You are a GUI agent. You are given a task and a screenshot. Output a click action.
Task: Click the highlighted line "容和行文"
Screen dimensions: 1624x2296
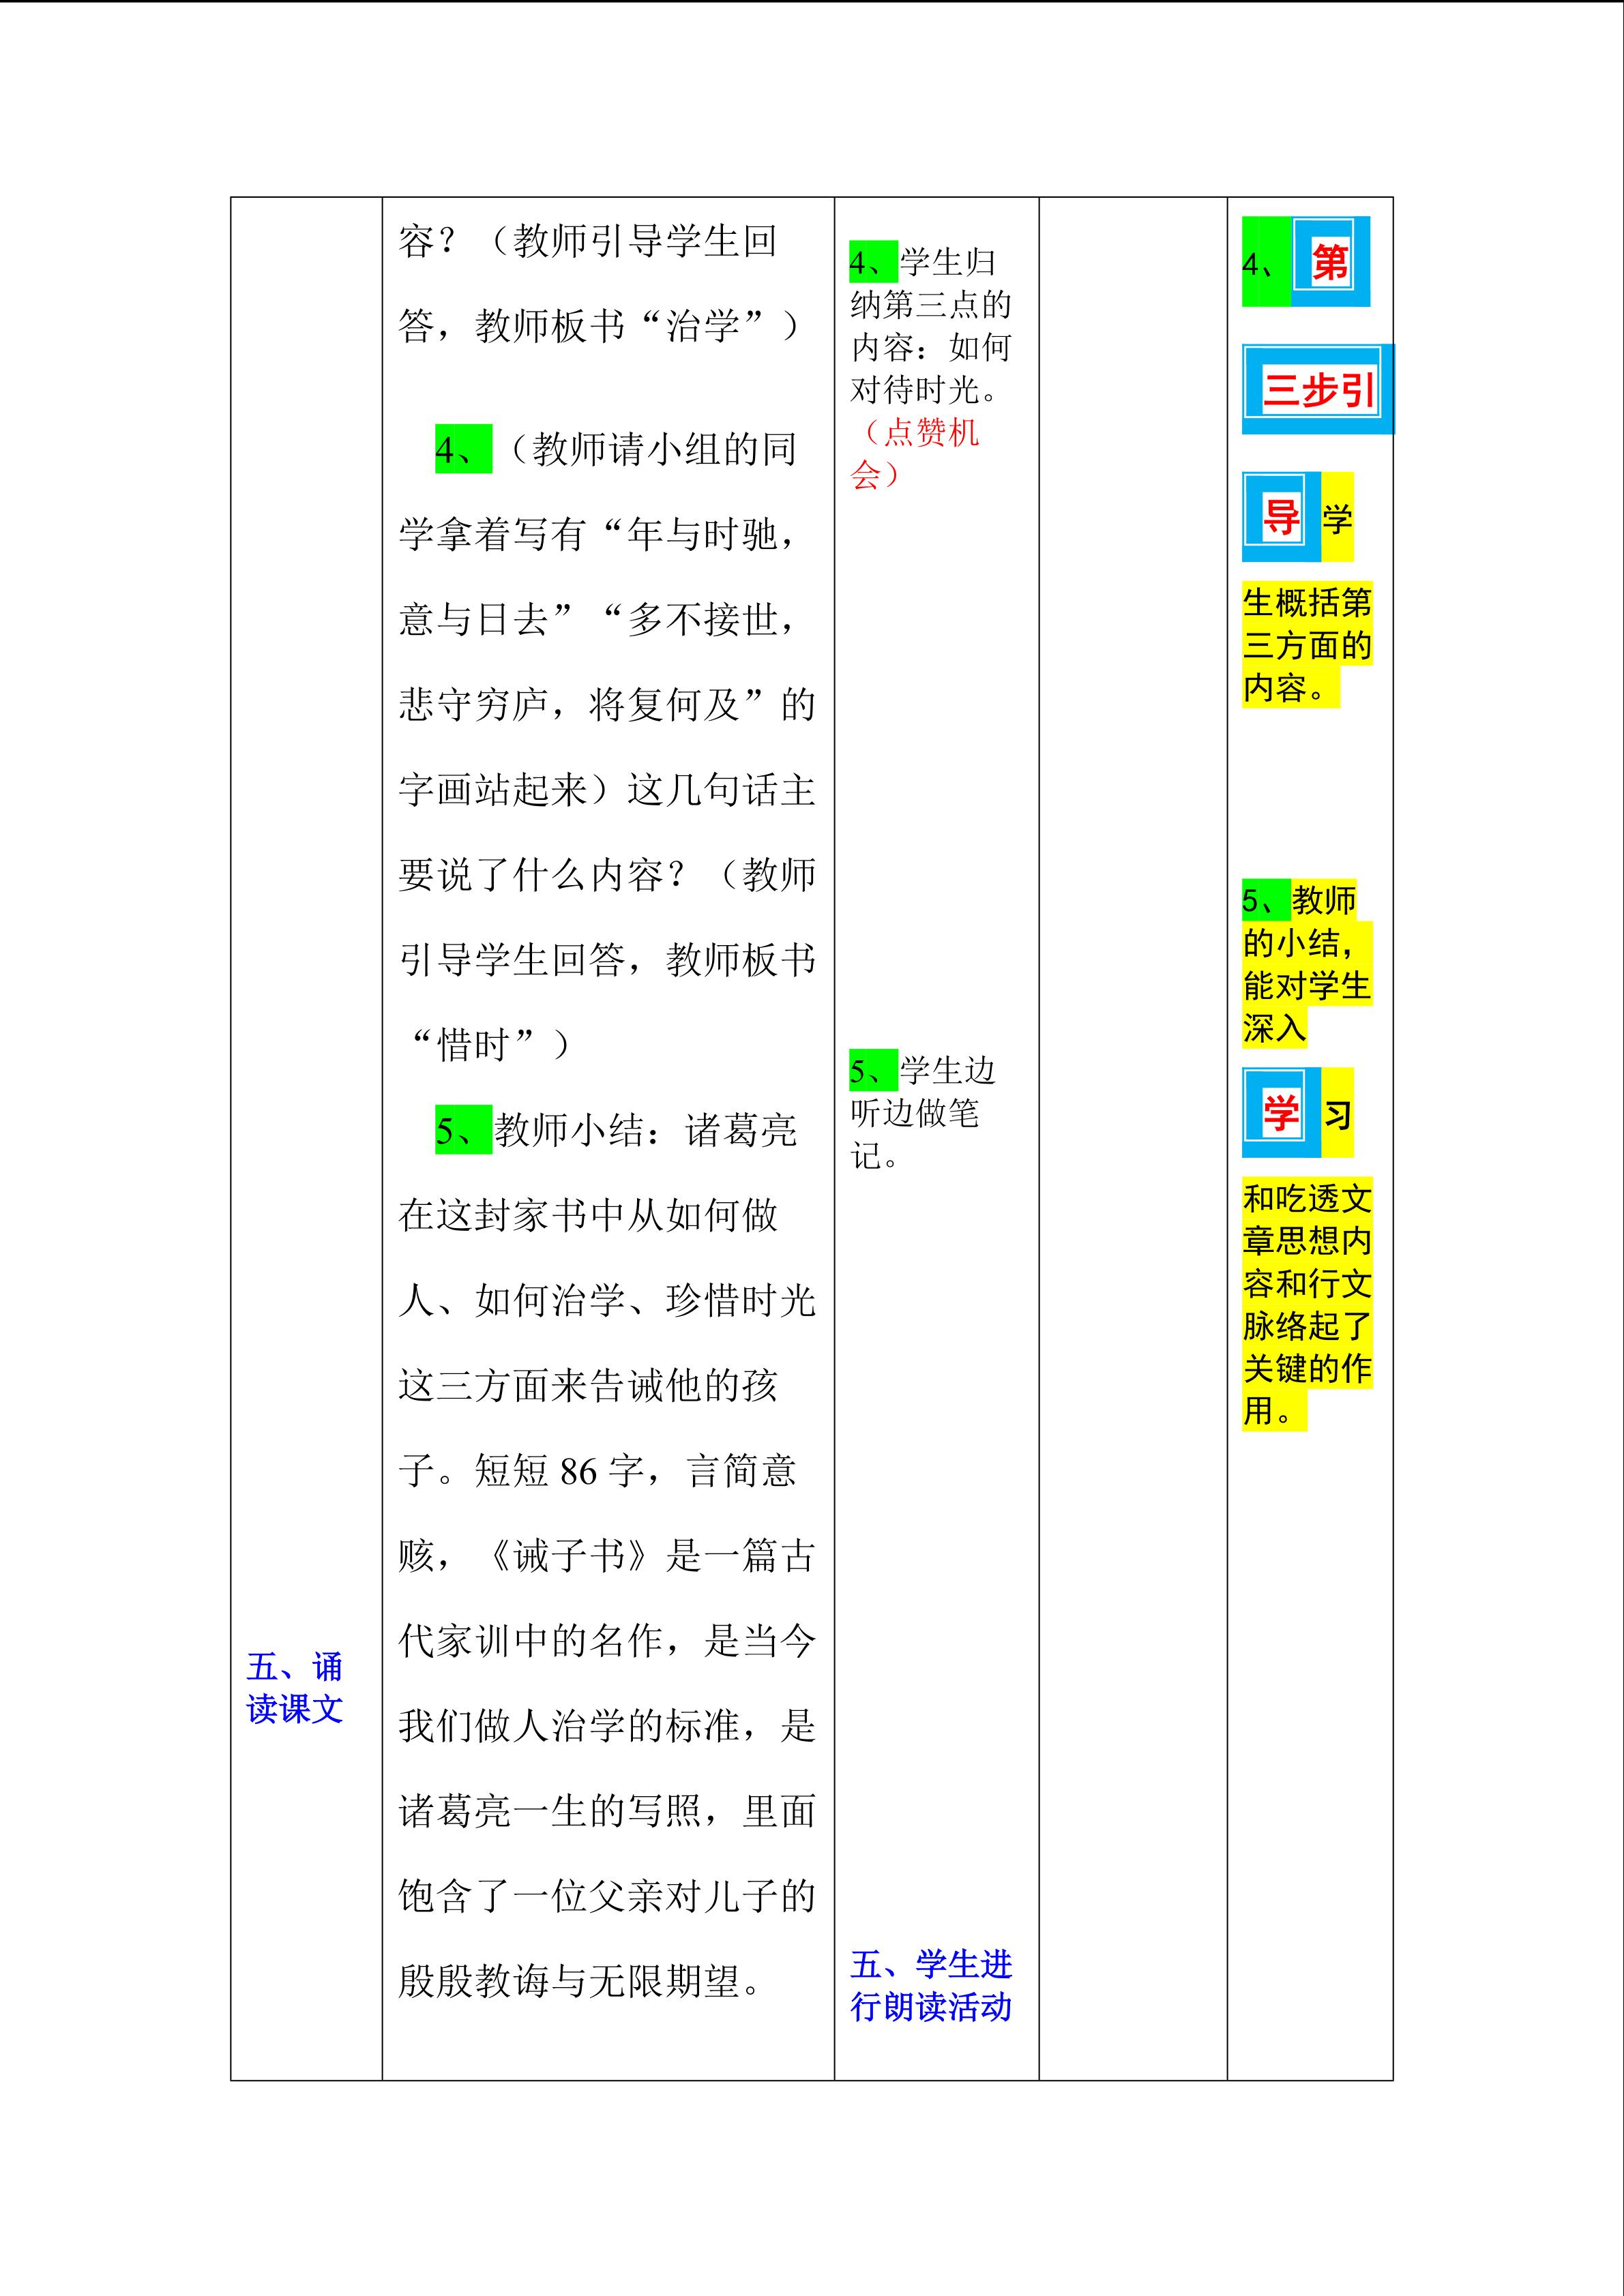[x=1307, y=1283]
